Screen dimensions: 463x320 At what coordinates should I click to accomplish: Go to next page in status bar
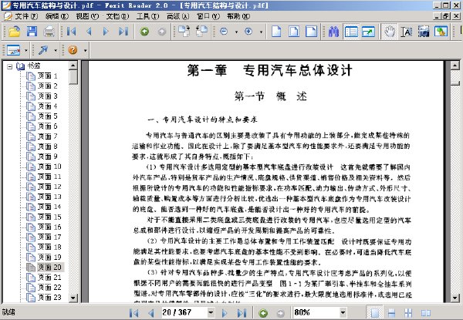(x=225, y=312)
